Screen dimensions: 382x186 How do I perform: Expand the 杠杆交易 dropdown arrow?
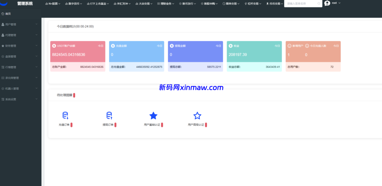click(260, 4)
